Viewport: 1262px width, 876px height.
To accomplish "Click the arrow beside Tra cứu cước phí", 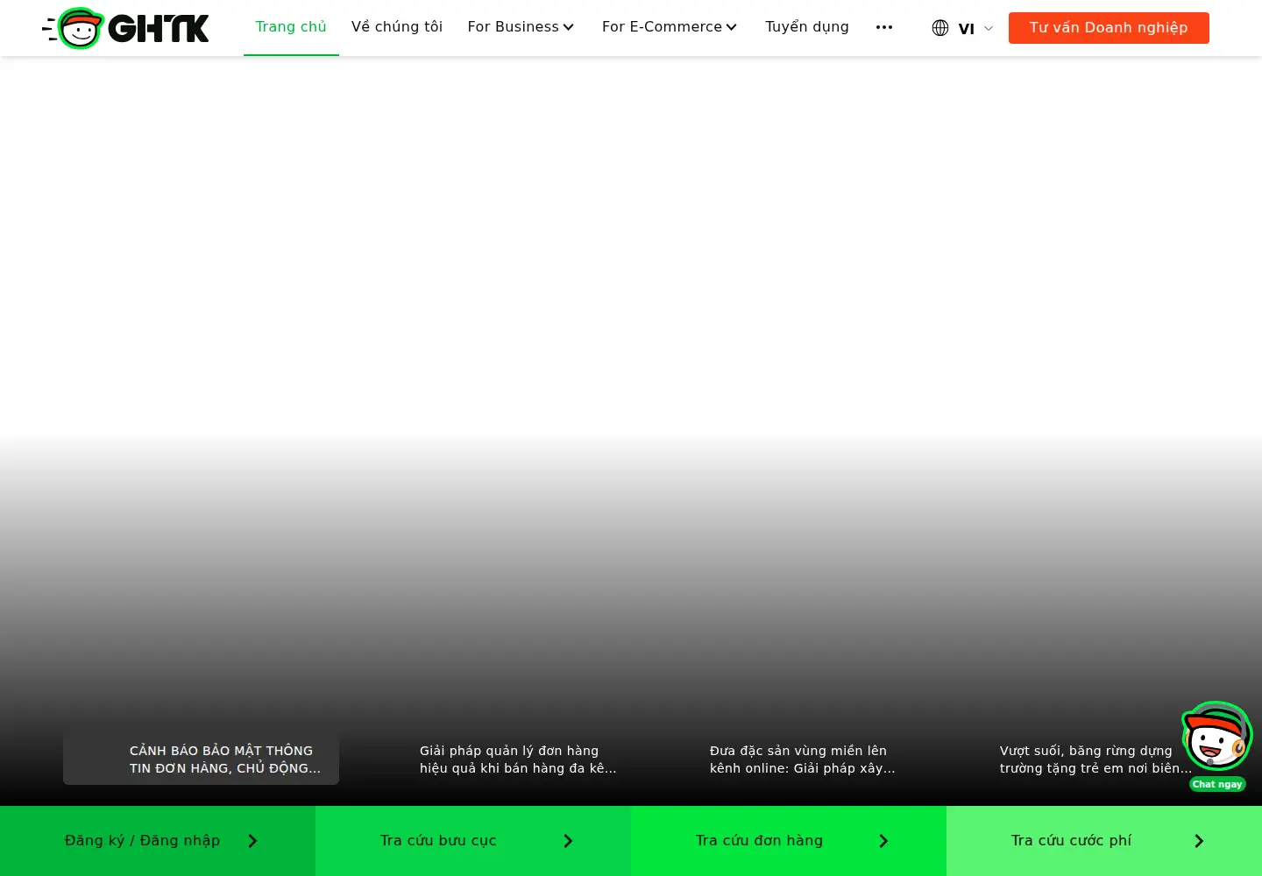I will pyautogui.click(x=1199, y=841).
